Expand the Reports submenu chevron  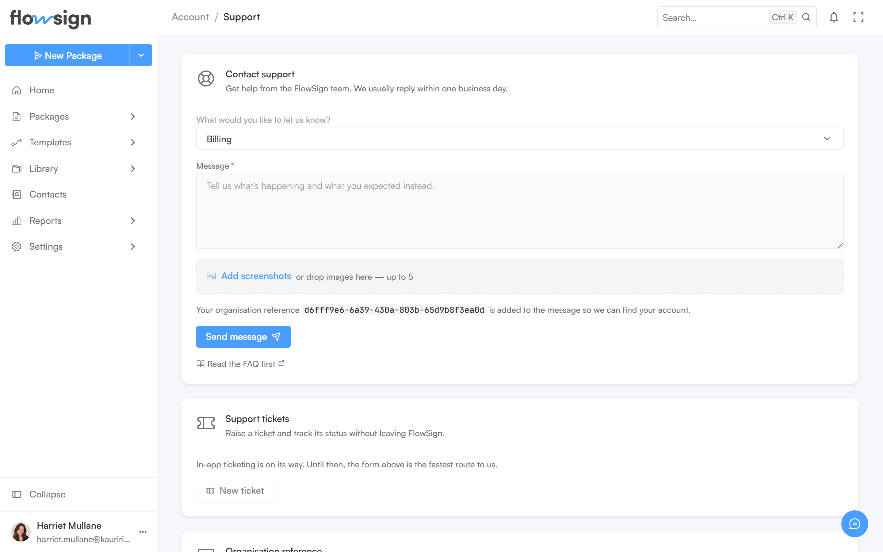[133, 220]
